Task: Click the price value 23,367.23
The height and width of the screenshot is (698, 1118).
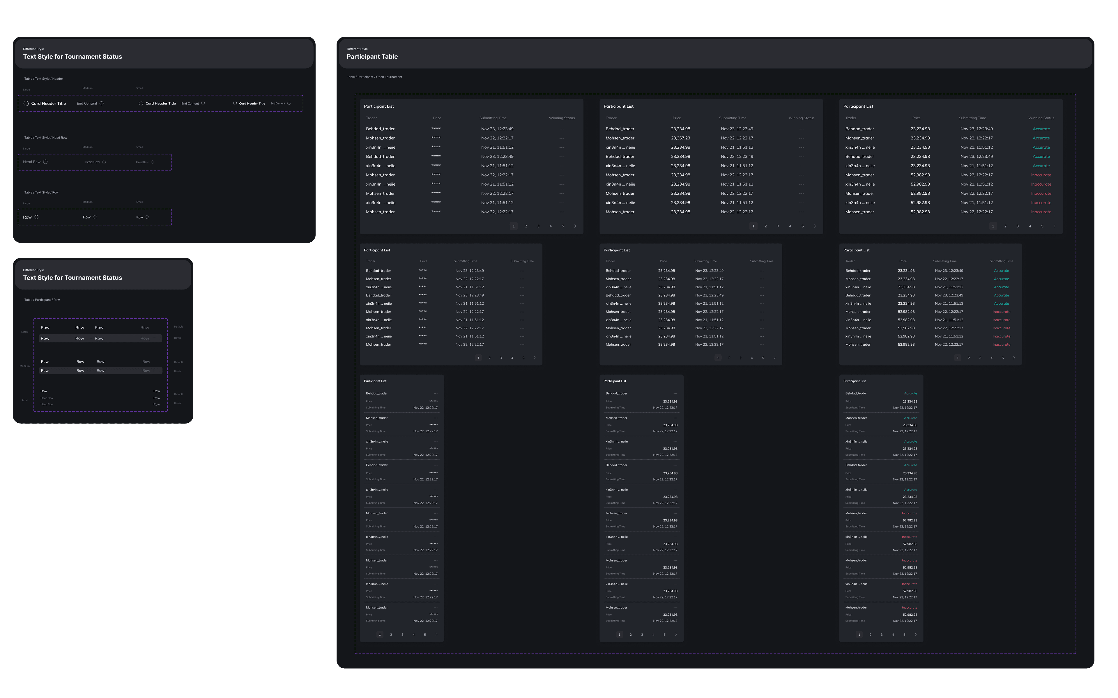Action: pyautogui.click(x=681, y=138)
